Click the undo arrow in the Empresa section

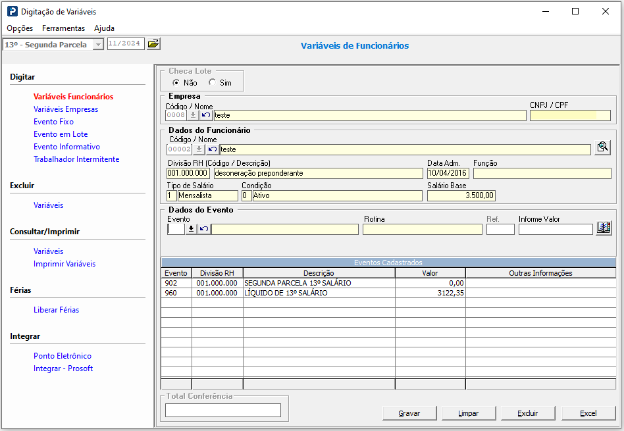(206, 115)
